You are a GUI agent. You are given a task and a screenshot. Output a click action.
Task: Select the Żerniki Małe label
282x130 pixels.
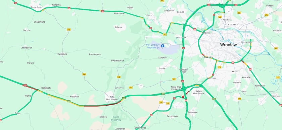coord(172,116)
